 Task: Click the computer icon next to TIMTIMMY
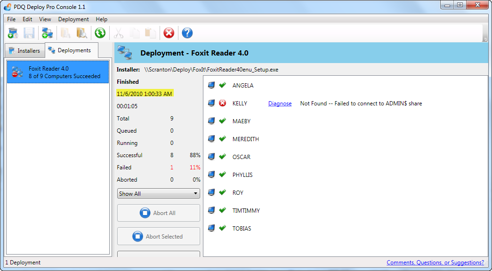(211, 210)
